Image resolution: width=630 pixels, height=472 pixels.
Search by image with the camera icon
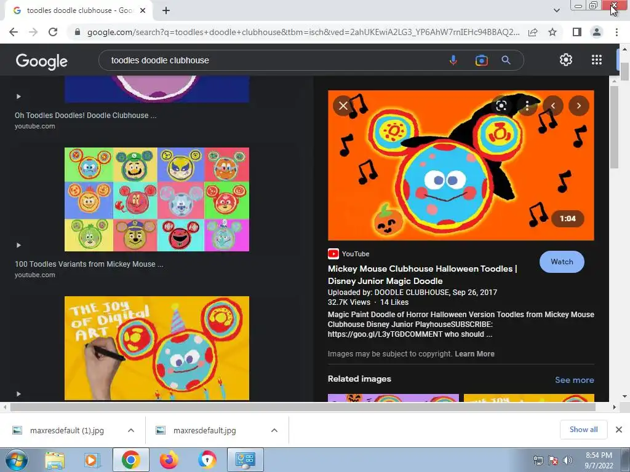click(x=481, y=60)
